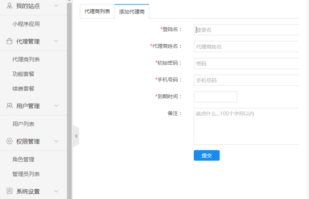
Task: Click the 备注 remarks text area
Action: pyautogui.click(x=246, y=126)
